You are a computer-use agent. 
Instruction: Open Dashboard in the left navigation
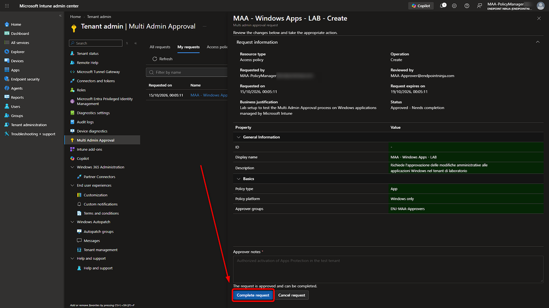pos(20,34)
